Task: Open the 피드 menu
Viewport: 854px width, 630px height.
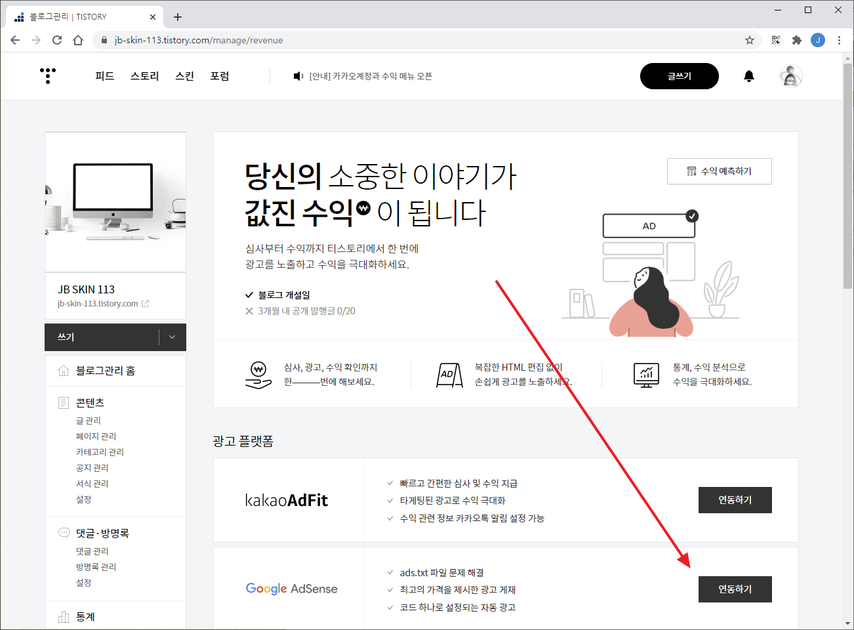Action: (x=105, y=76)
